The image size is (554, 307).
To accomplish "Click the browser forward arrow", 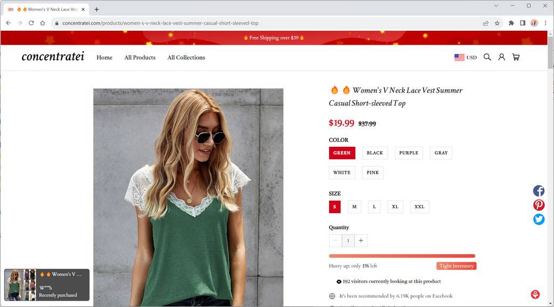I will [20, 23].
